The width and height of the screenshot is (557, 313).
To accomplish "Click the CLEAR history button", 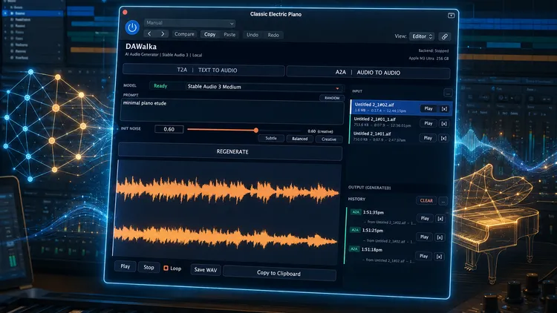I will tap(426, 200).
